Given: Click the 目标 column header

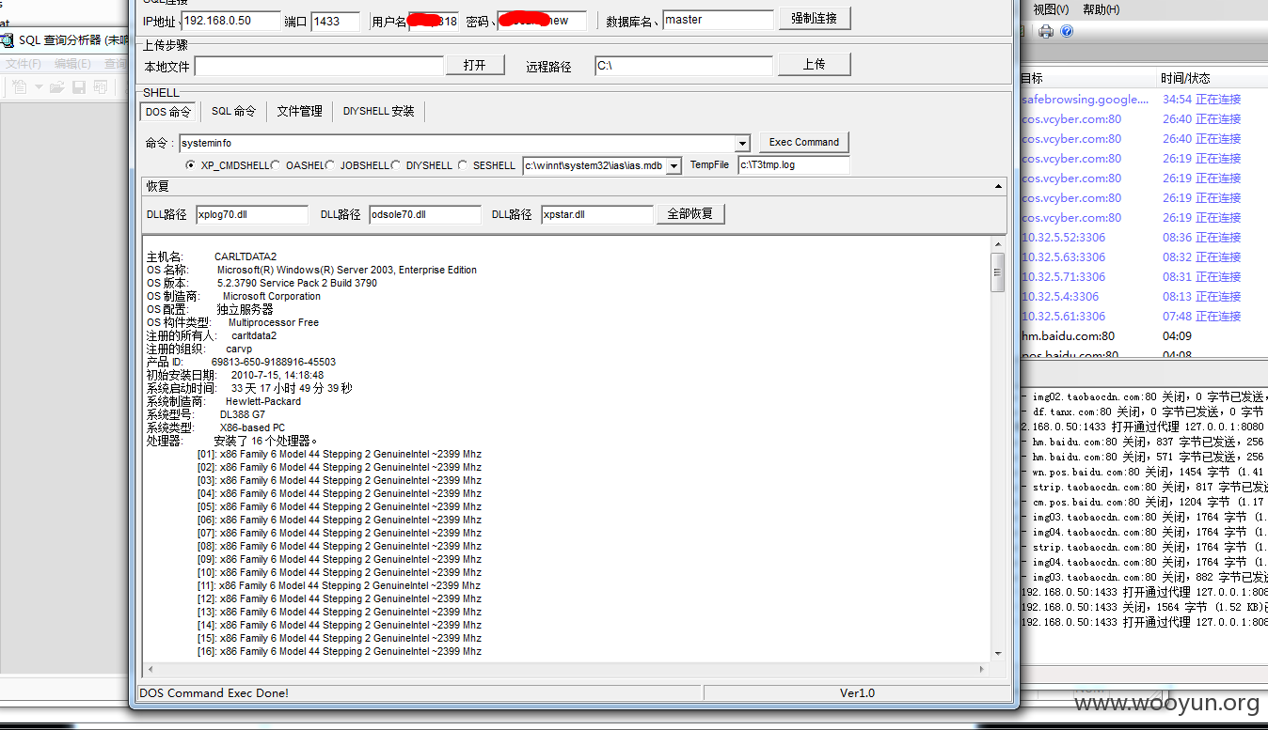Looking at the screenshot, I should pyautogui.click(x=1088, y=78).
